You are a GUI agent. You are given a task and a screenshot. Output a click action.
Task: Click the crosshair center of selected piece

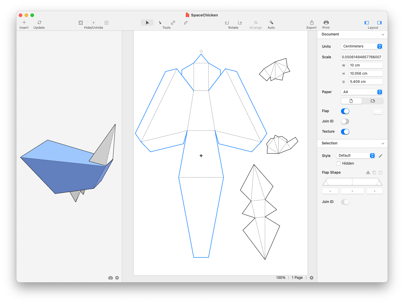(x=201, y=156)
